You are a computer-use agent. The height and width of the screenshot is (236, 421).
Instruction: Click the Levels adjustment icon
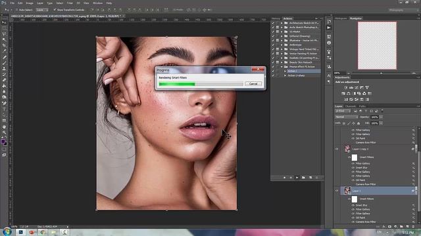(x=351, y=87)
